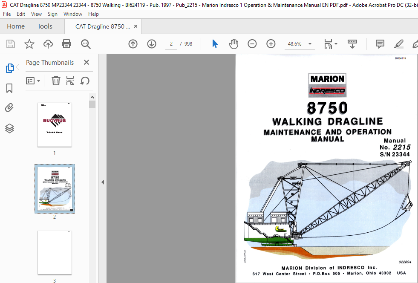
Task: Close the Page Thumbnails panel
Action: 86,62
